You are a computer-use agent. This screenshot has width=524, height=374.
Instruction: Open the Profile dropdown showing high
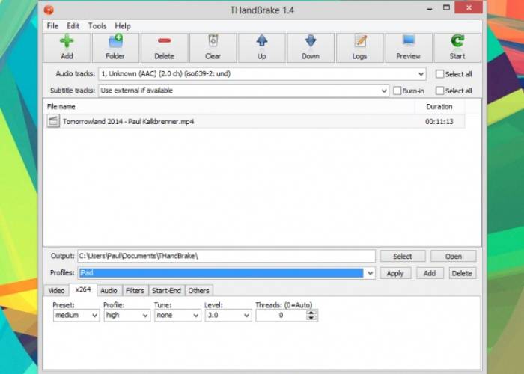pos(127,315)
